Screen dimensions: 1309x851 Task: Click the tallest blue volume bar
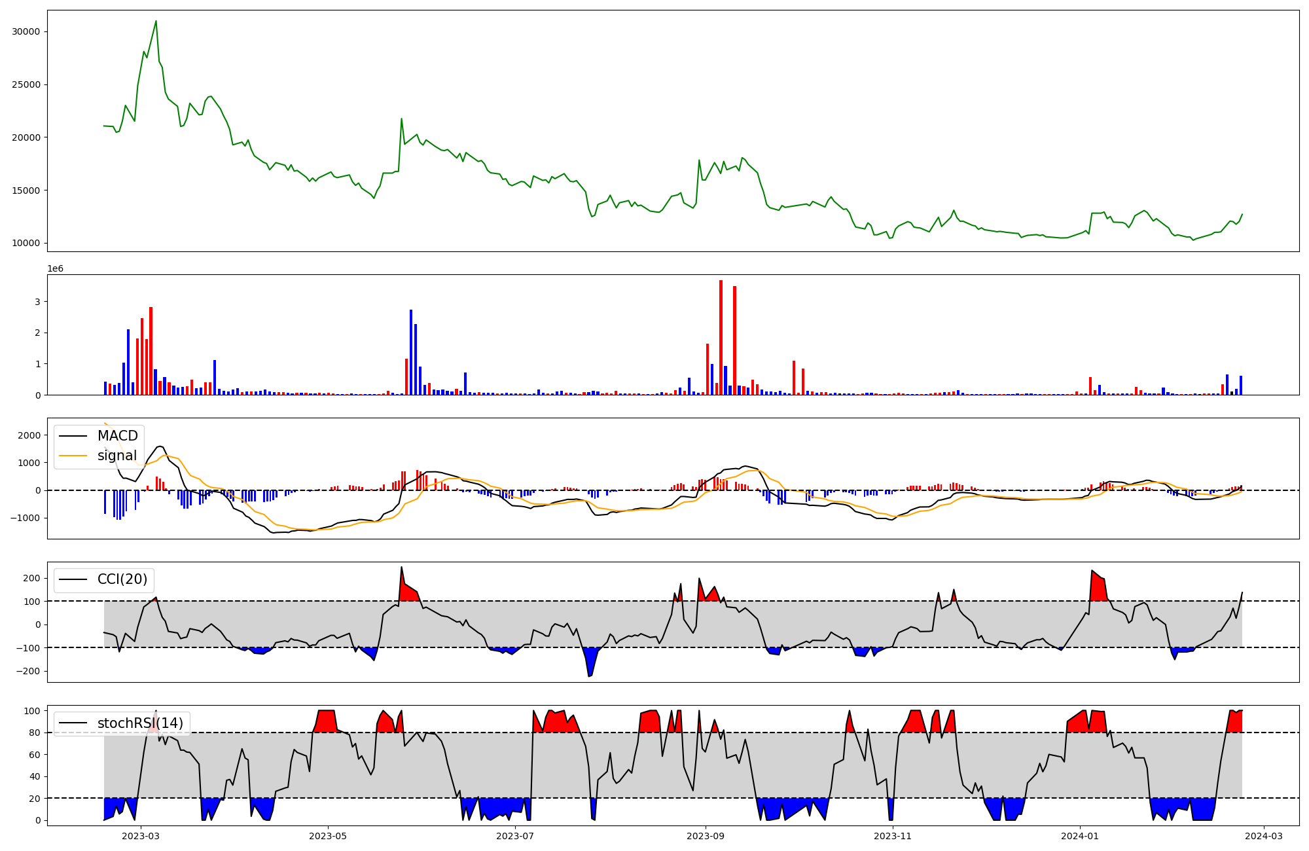(411, 352)
